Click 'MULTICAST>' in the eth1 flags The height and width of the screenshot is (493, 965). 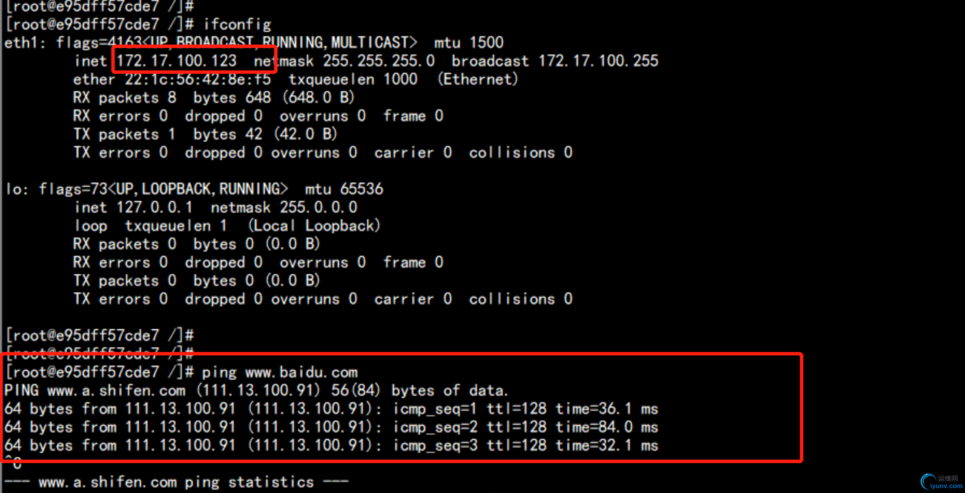374,42
